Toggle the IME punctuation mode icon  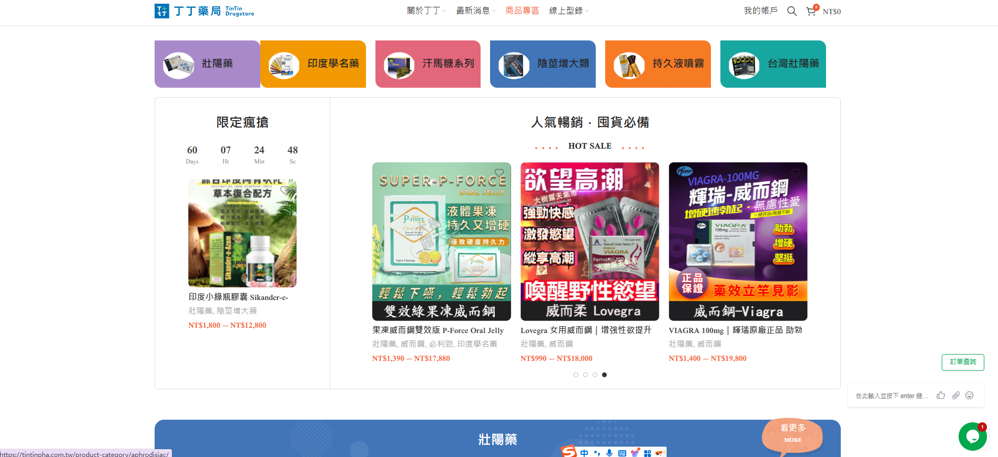[x=597, y=453]
